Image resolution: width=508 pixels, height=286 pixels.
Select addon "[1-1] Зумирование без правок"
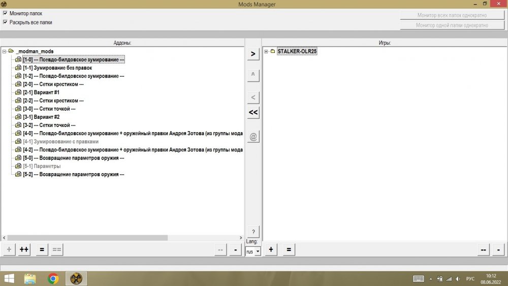(x=57, y=68)
